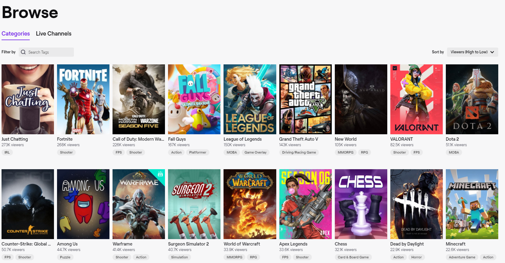505x263 pixels.
Task: Open the Grand Theft Auto V title link
Action: (299, 139)
